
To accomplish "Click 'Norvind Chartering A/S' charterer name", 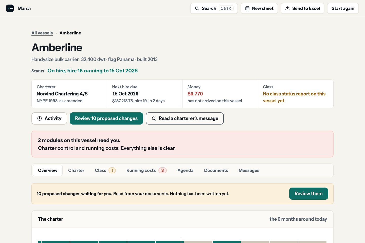I will pyautogui.click(x=62, y=94).
